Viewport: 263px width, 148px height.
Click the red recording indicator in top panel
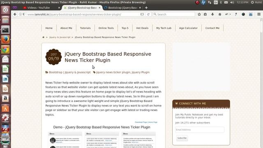pos(197,2)
